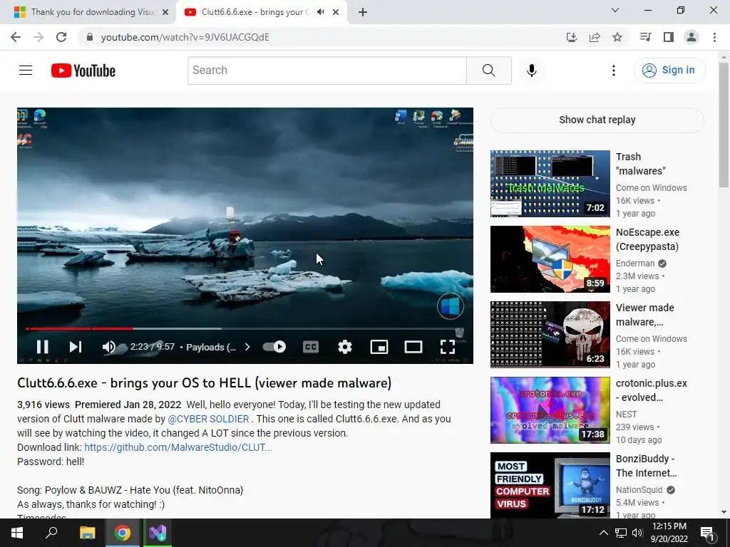This screenshot has width=730, height=547.
Task: Open crotonic.plus.exe video title
Action: pyautogui.click(x=652, y=390)
